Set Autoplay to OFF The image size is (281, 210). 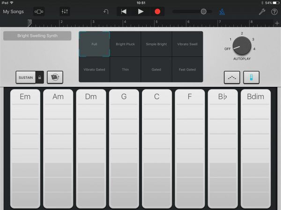point(228,49)
